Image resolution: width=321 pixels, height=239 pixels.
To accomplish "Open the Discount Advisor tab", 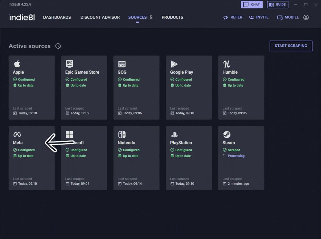I will (100, 17).
